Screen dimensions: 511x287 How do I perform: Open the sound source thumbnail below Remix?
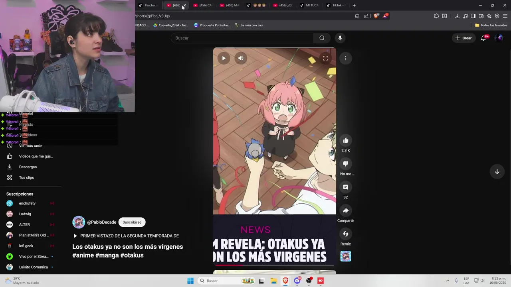click(346, 256)
